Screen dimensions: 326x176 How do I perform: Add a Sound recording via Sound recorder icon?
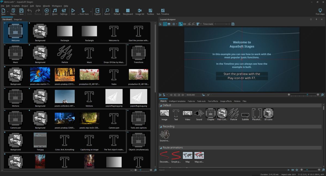click(165, 134)
